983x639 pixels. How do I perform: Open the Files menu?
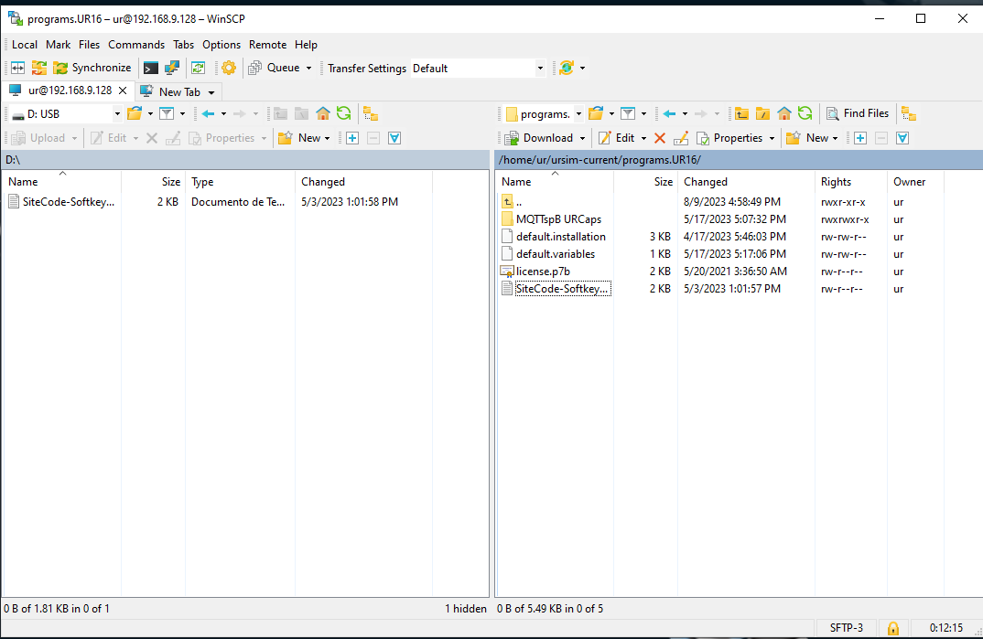[x=89, y=45]
